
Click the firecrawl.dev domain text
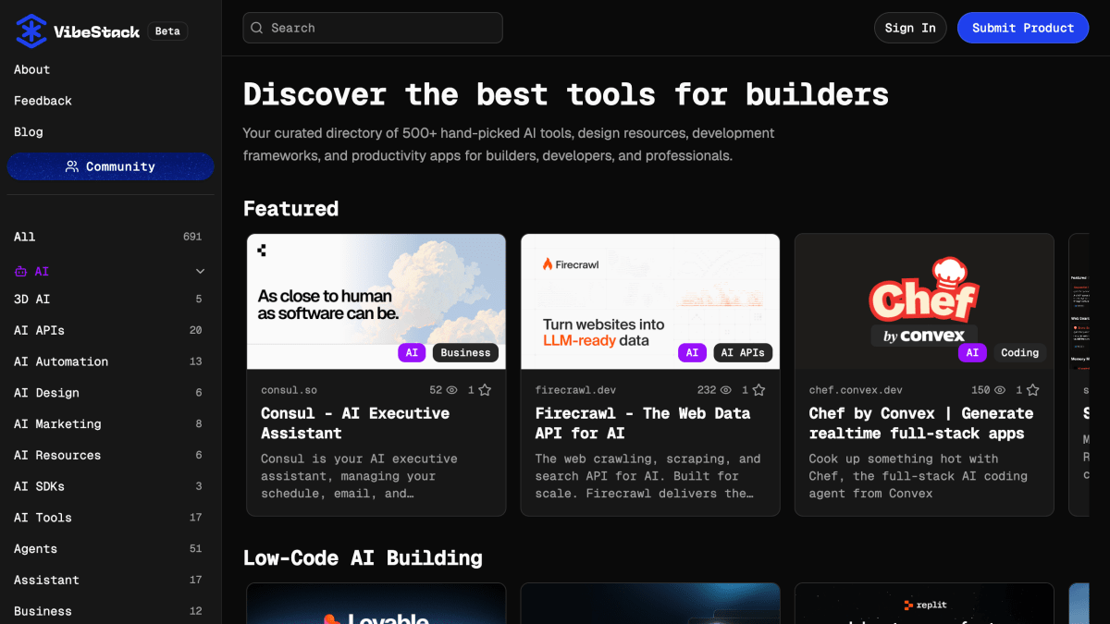coord(573,390)
